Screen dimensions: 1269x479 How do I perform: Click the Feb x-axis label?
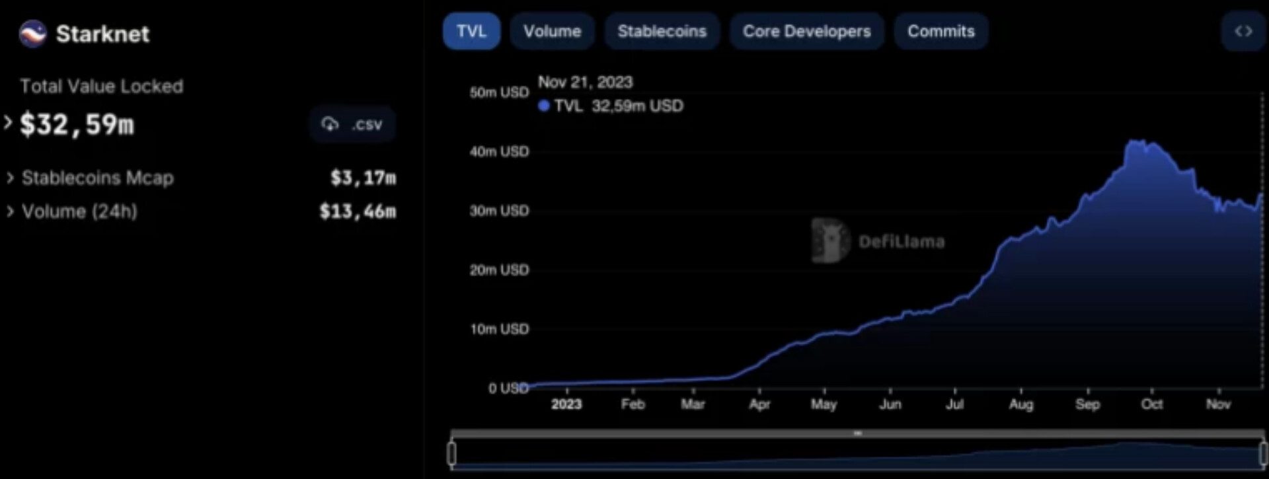pos(633,404)
